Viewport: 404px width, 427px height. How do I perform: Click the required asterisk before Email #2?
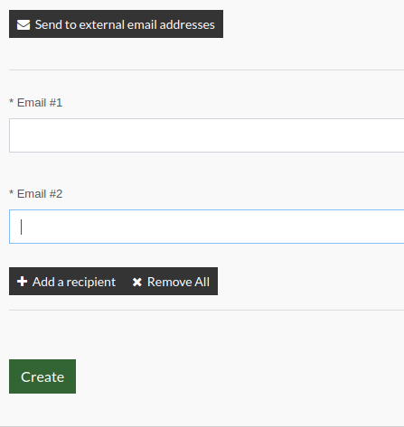[x=12, y=192]
